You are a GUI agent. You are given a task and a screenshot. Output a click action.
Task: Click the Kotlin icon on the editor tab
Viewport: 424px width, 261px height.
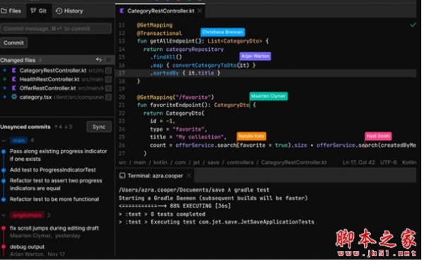[x=122, y=11]
